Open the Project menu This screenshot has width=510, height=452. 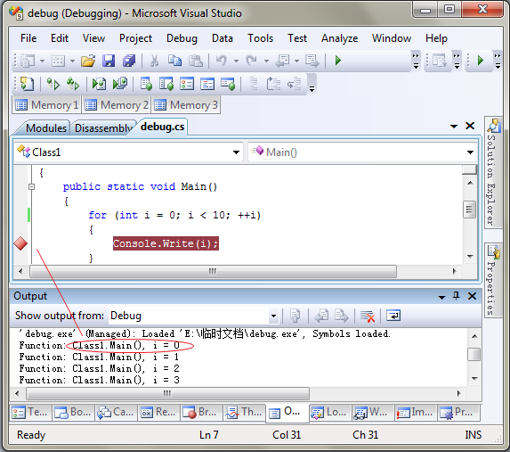tap(135, 38)
